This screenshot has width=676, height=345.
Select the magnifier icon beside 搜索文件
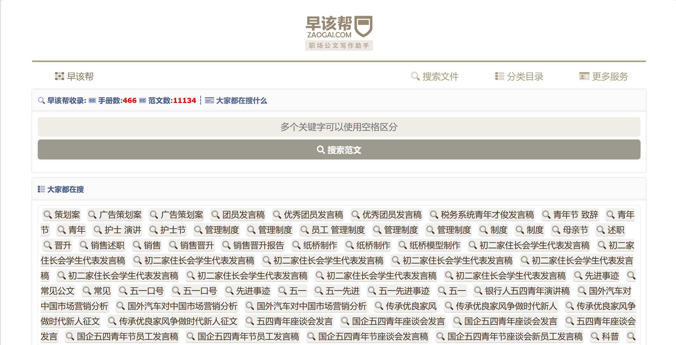(x=415, y=76)
